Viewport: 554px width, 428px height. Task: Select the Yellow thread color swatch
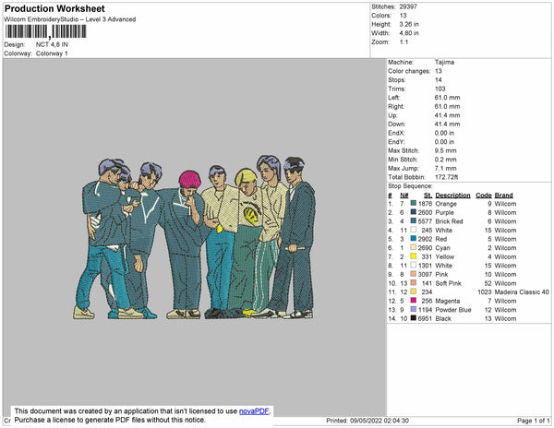point(414,256)
